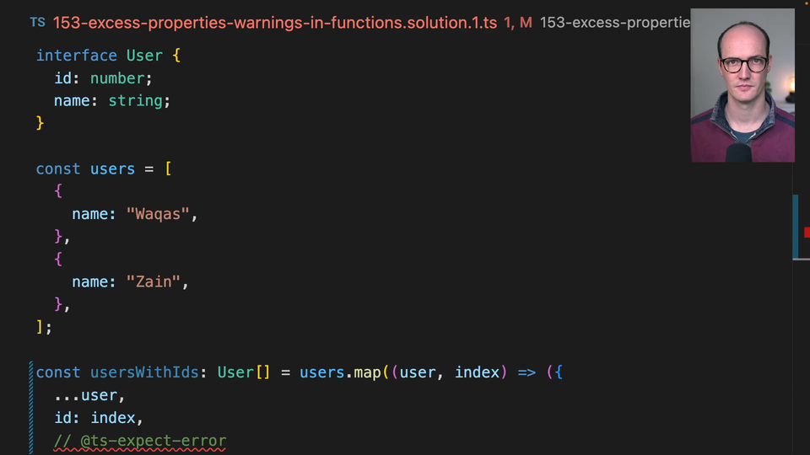Click the 'users' constant declaration name
The width and height of the screenshot is (810, 455).
(x=112, y=169)
